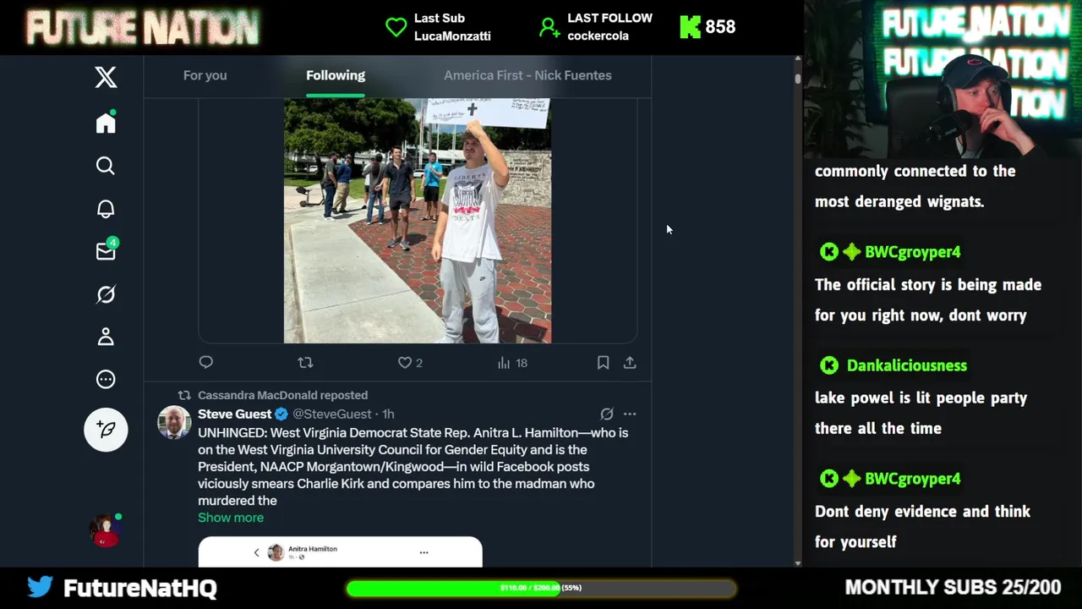Click the compose Post feather button

pyautogui.click(x=106, y=430)
